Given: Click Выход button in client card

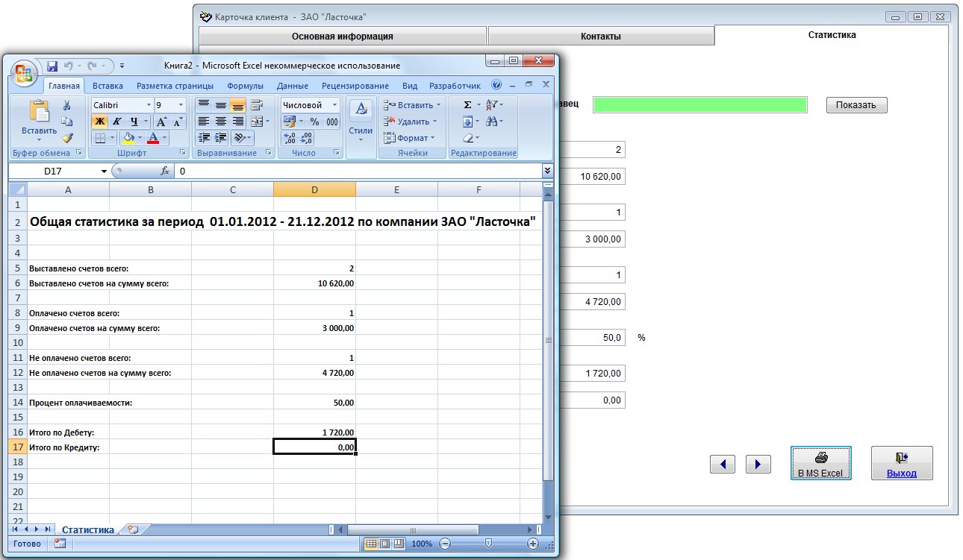Looking at the screenshot, I should (x=902, y=463).
